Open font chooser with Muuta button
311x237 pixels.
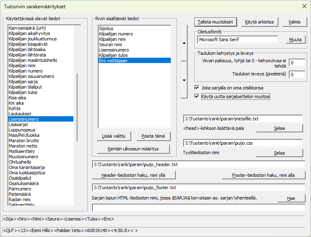pyautogui.click(x=295, y=40)
